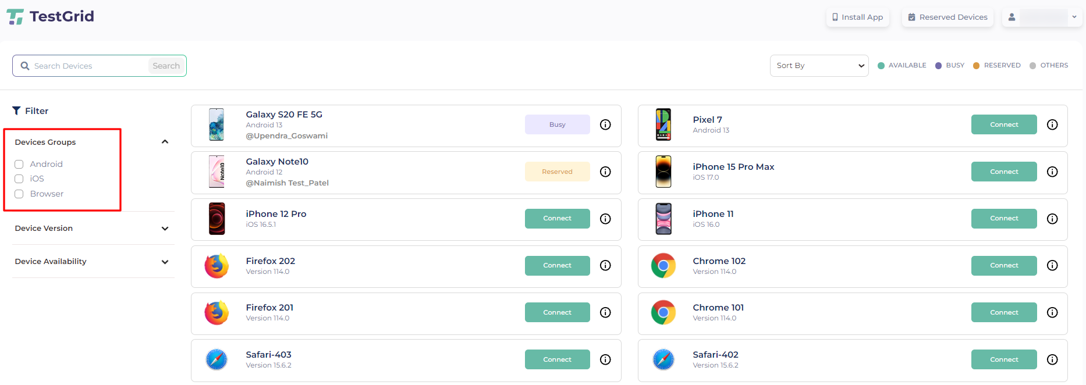
Task: View info for Safari-403
Action: coord(605,359)
